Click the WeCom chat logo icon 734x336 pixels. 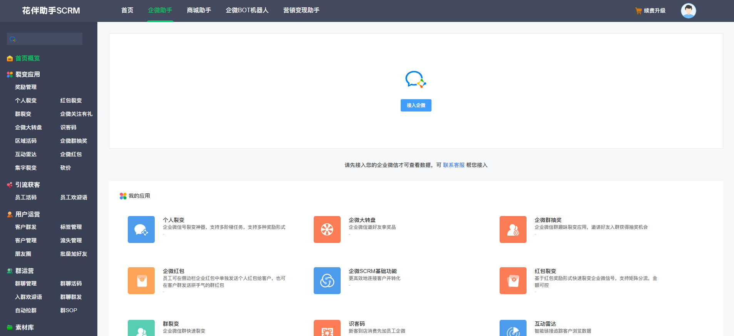(x=416, y=79)
